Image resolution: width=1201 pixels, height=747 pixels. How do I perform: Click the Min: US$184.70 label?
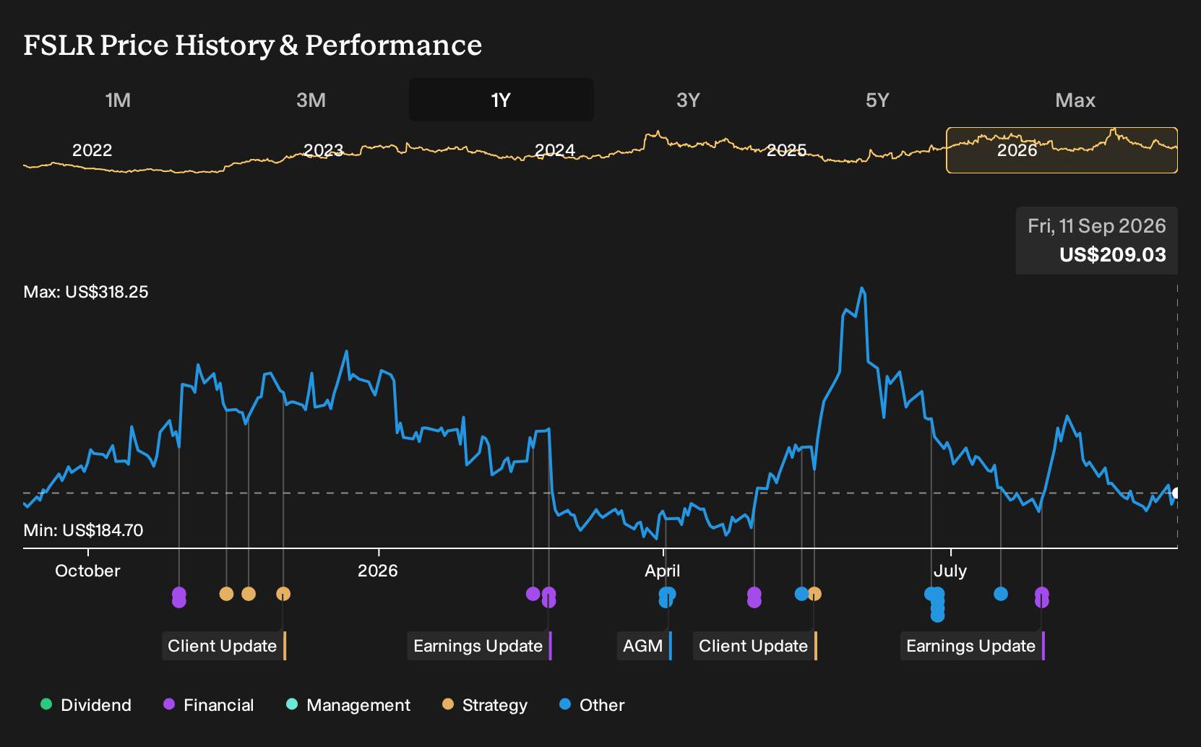coord(83,530)
